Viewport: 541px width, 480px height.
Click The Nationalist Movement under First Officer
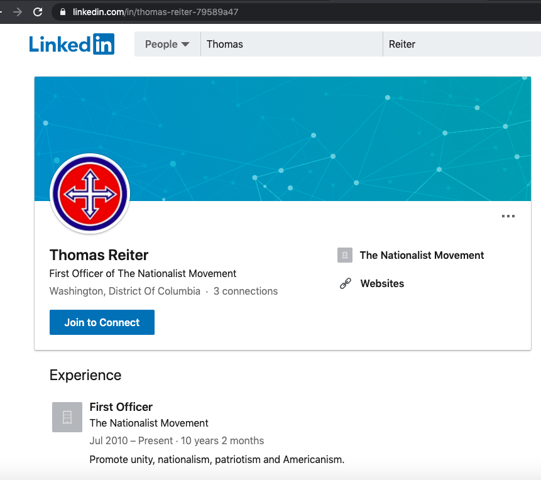(149, 423)
